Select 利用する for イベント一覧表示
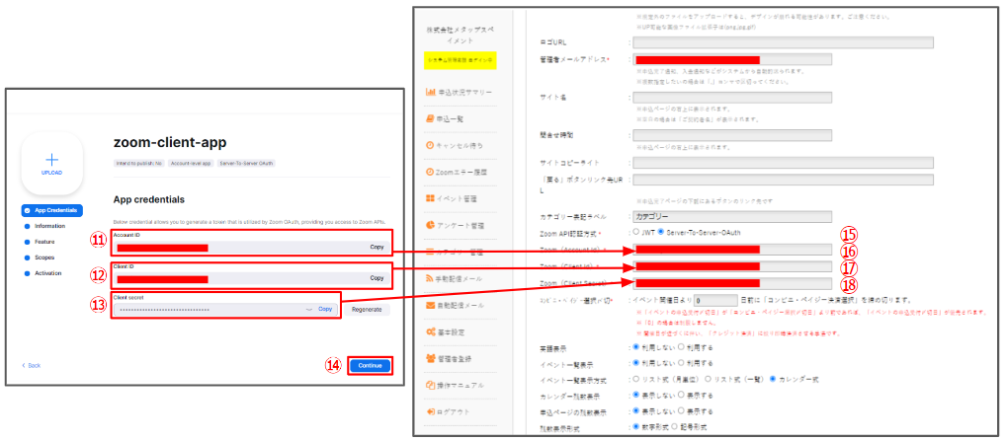Image resolution: width=1006 pixels, height=441 pixels. [x=681, y=363]
